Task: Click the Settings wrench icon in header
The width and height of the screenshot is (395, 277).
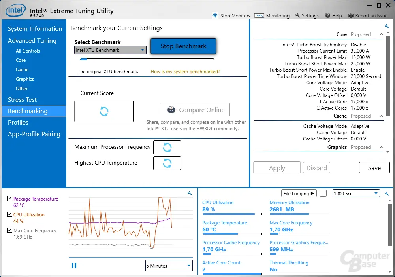Action: [x=297, y=15]
